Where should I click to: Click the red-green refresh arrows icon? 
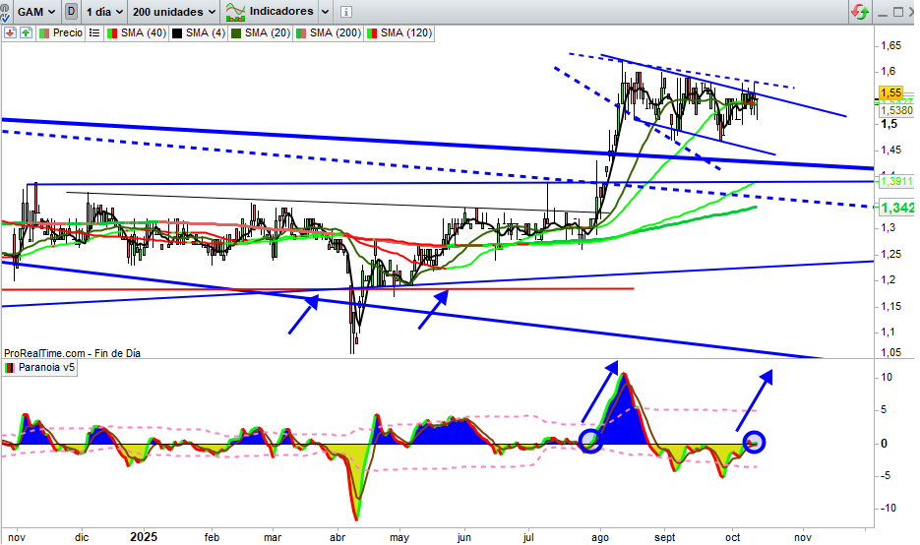(x=859, y=12)
